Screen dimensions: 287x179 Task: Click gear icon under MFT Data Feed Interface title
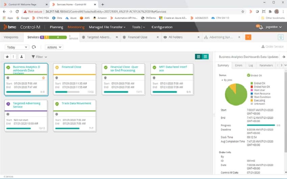(x=154, y=78)
